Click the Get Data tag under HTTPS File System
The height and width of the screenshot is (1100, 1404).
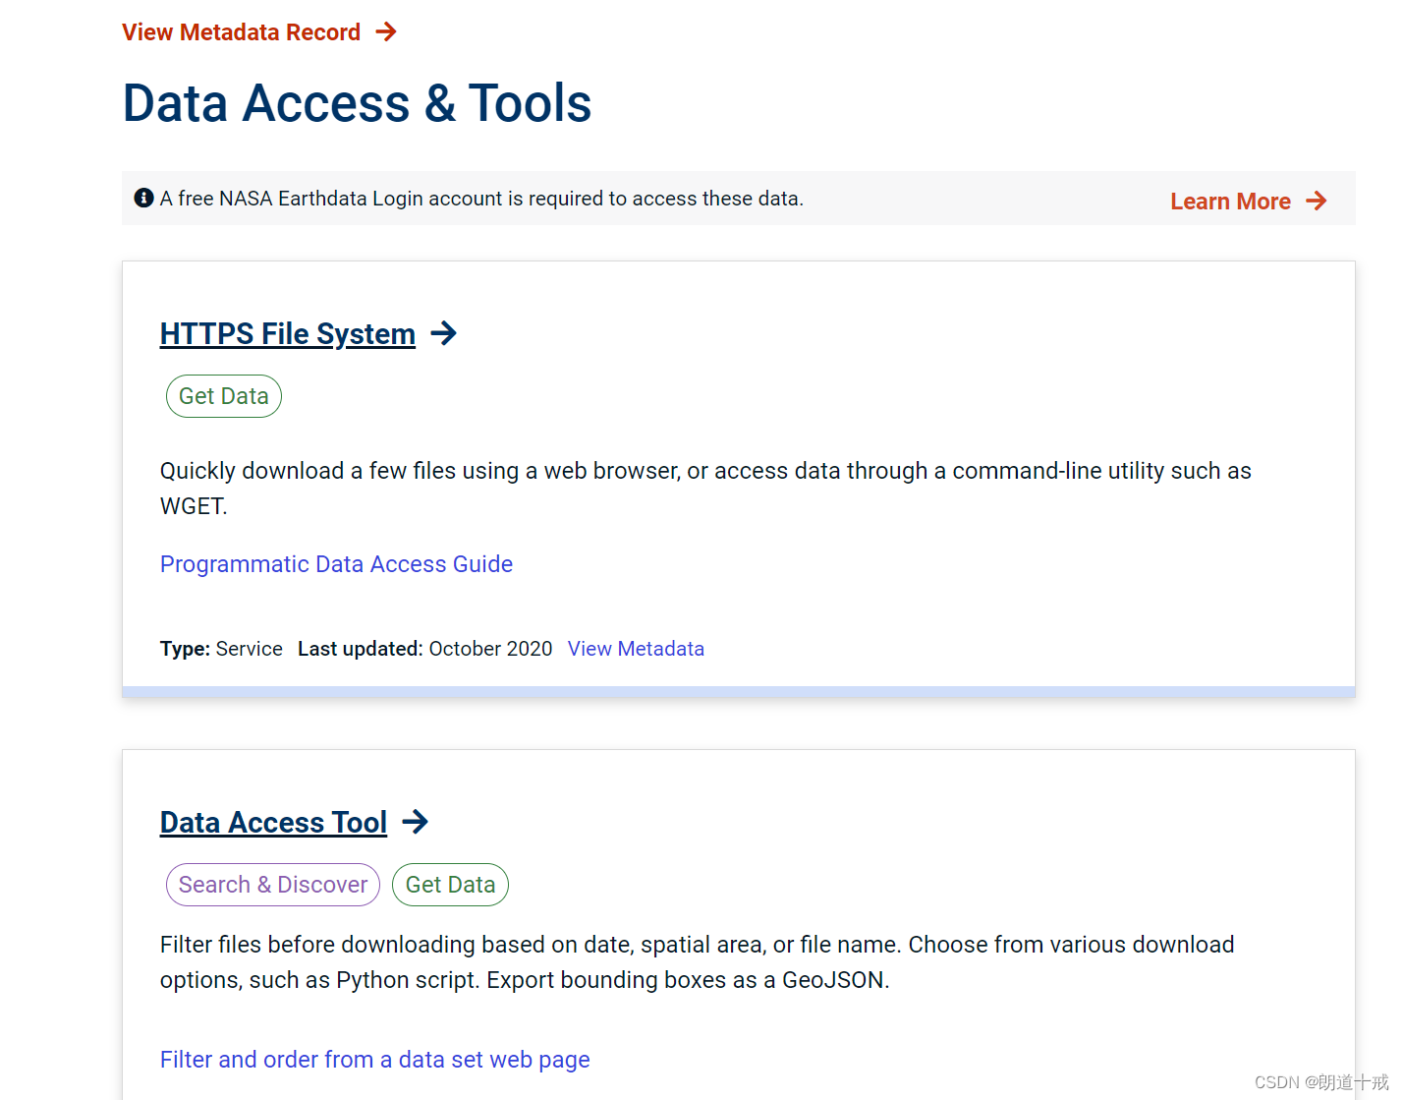224,396
